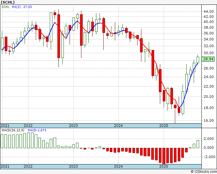Select the MA(3) indicator label
Screen dimensions: 217x174
[x=16, y=7]
